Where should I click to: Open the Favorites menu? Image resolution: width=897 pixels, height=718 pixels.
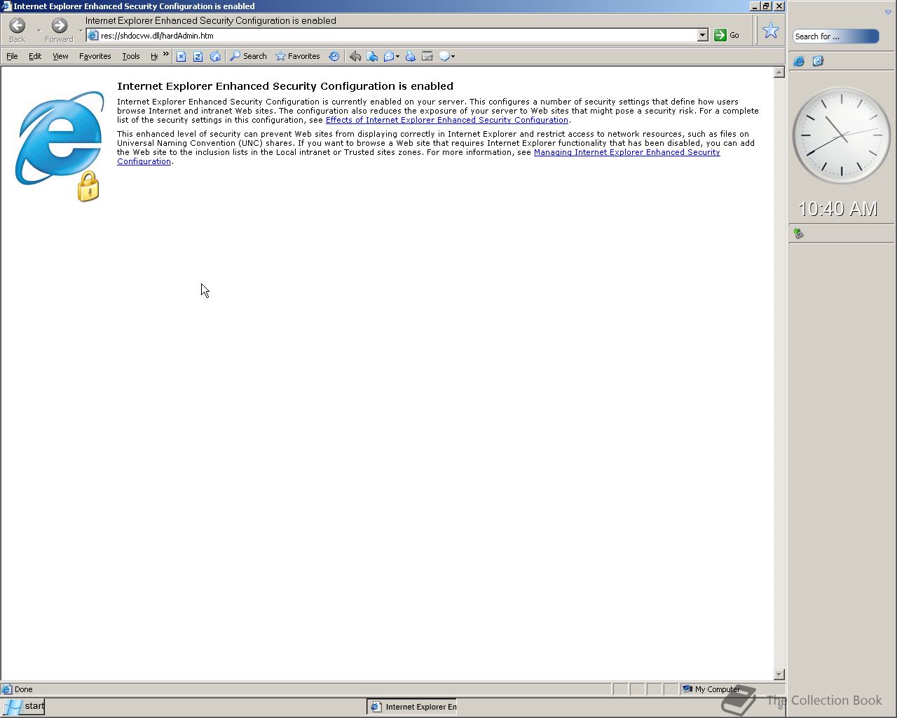95,56
